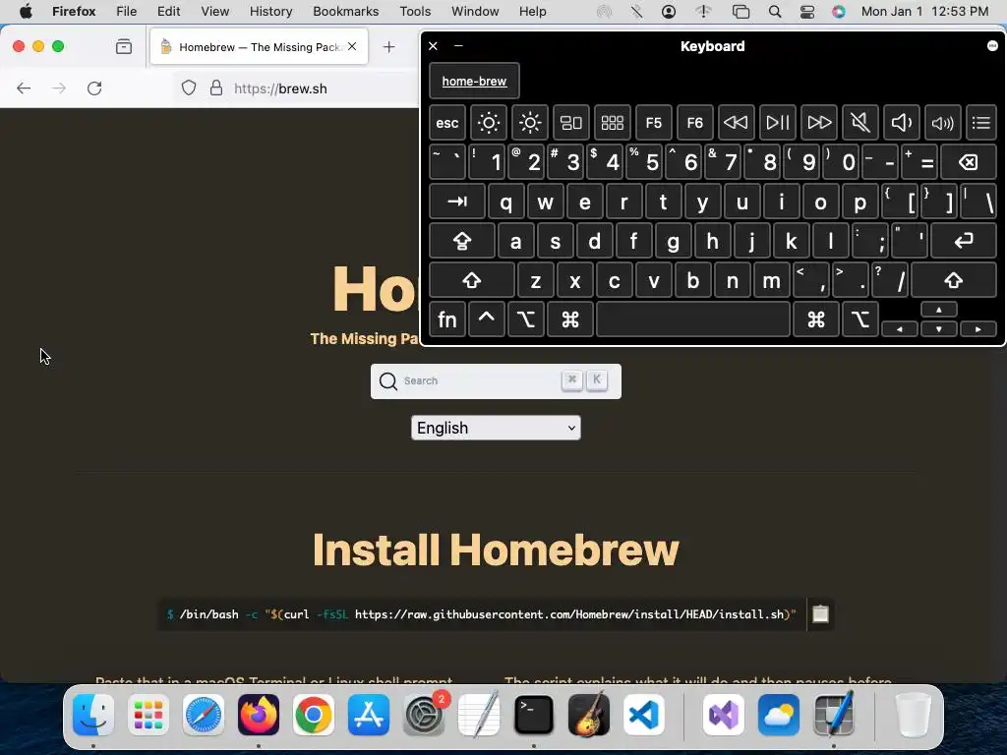Accept the home-brew typing suggestion

coord(474,81)
